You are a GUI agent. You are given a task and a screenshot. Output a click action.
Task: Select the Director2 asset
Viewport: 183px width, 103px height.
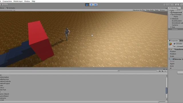click(2, 88)
